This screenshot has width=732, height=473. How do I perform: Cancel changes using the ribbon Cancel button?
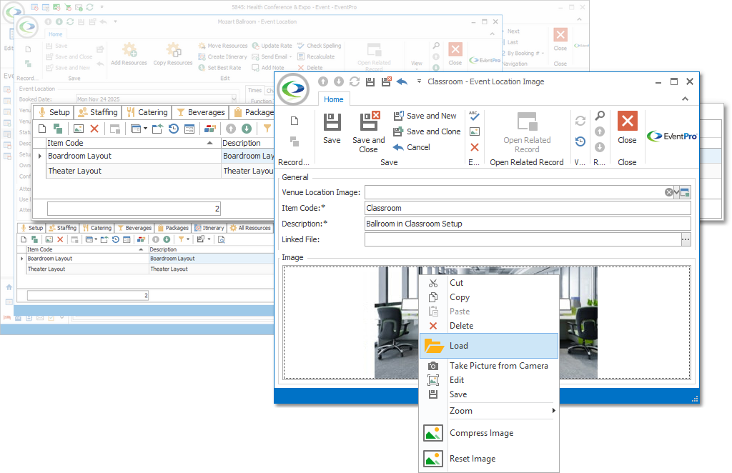[x=411, y=147]
